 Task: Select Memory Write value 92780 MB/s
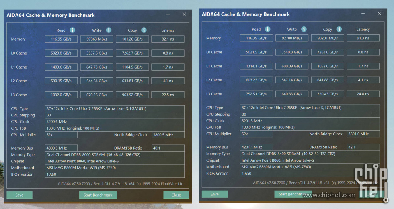coord(292,38)
